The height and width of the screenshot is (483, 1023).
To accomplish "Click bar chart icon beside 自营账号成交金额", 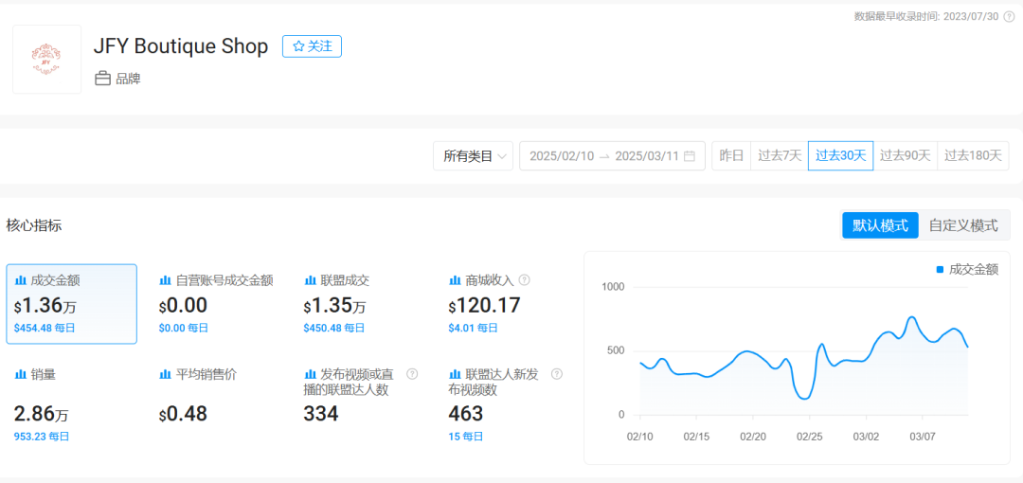I will pos(166,280).
